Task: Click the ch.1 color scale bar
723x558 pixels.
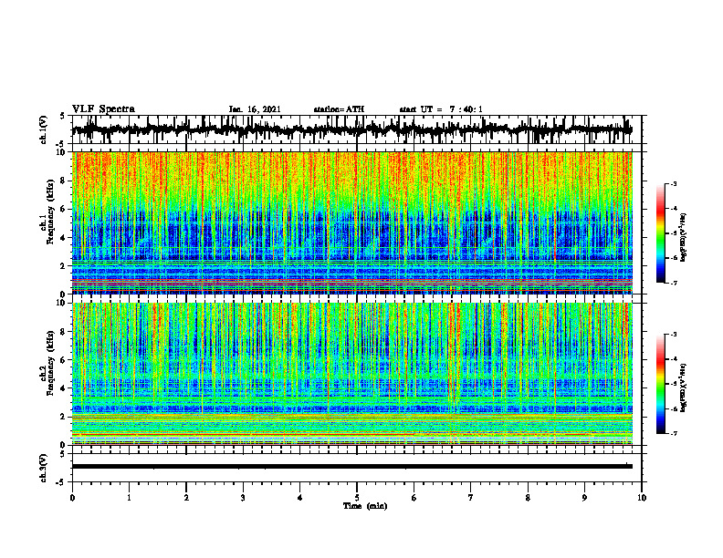Action: (x=660, y=233)
